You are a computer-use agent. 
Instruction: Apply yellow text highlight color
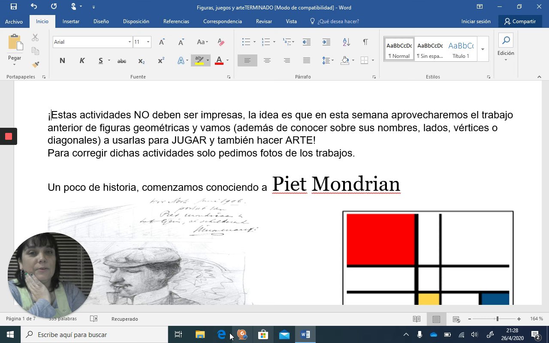tap(199, 60)
